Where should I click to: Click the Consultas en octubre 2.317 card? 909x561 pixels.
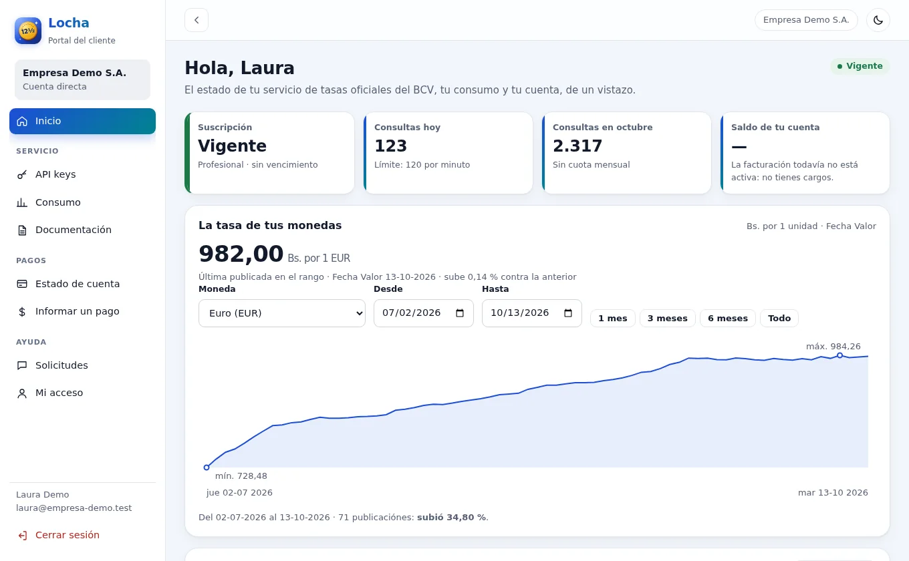tap(626, 153)
